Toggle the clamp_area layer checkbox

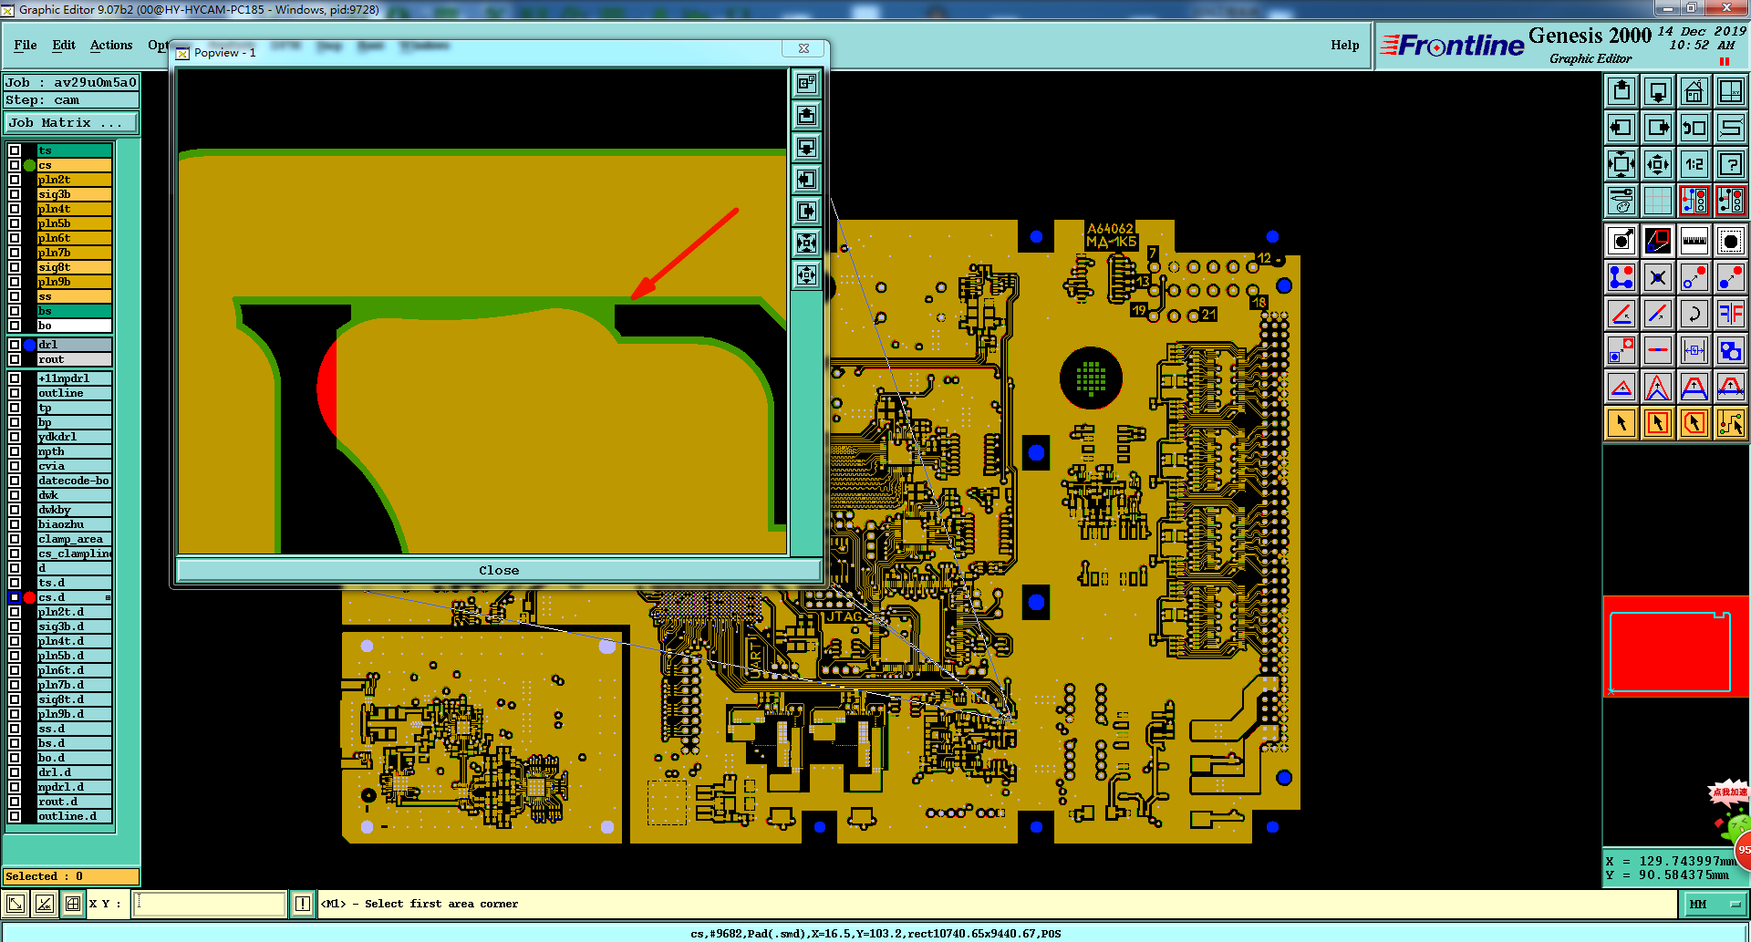[15, 539]
